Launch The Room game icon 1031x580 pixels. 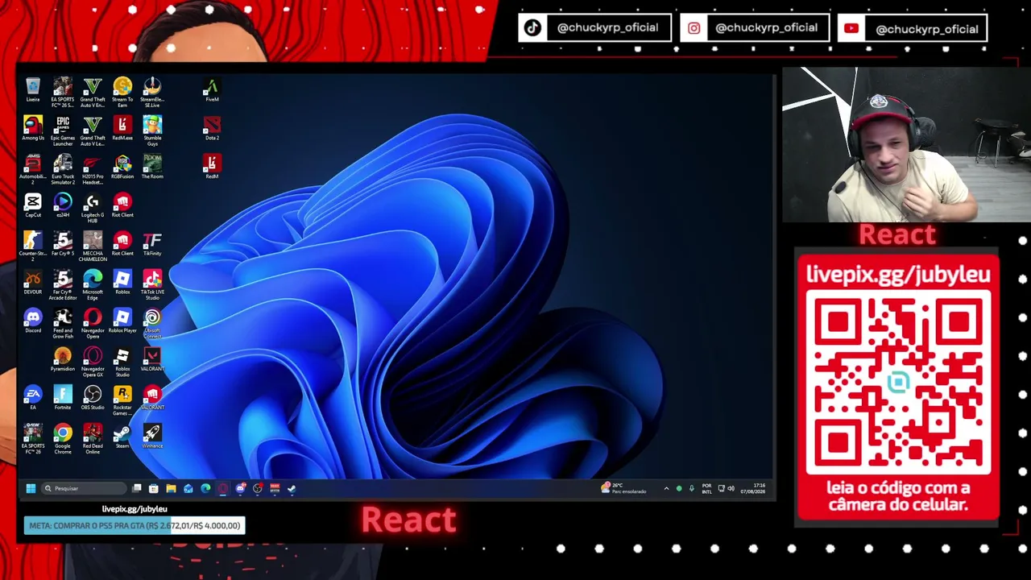click(152, 168)
